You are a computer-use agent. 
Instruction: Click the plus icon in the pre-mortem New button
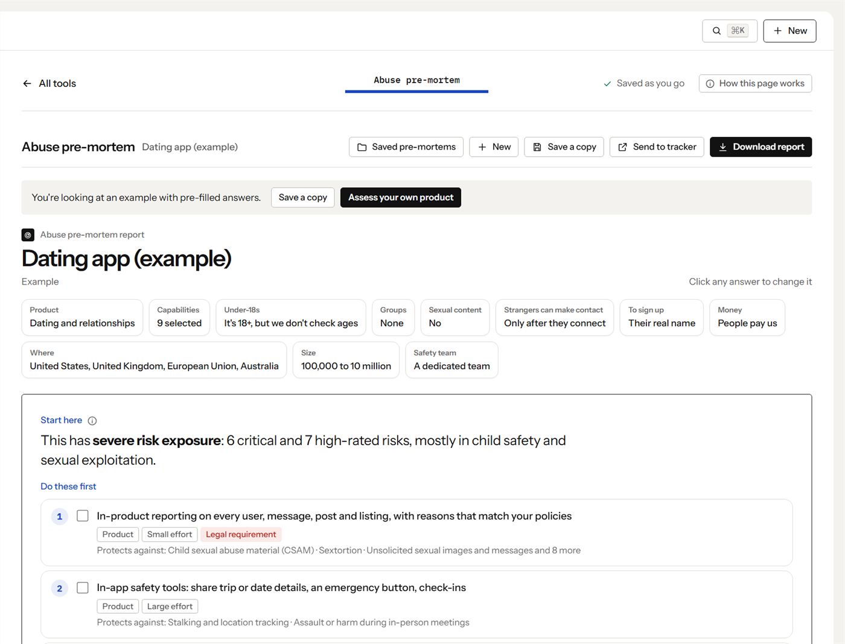482,147
